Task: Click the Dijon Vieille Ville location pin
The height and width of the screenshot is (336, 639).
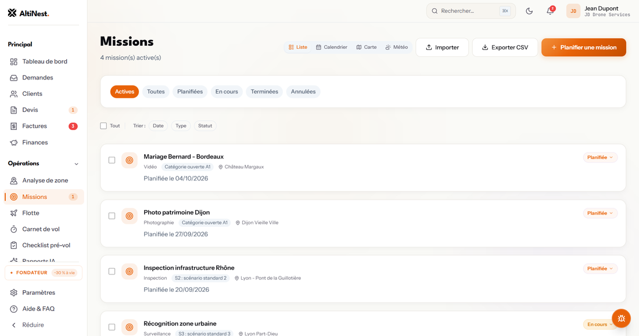Action: pos(238,223)
